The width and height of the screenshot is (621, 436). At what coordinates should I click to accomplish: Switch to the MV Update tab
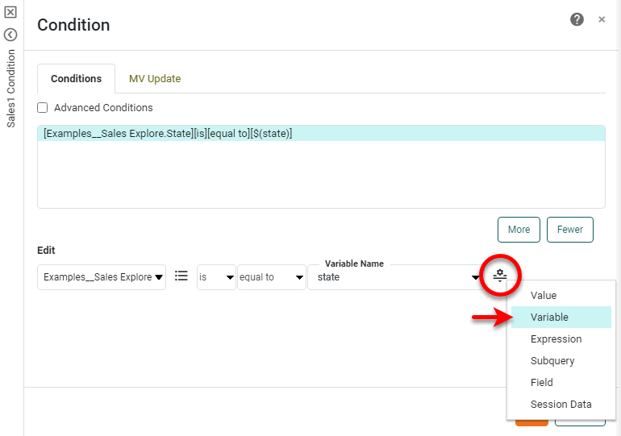tap(155, 79)
